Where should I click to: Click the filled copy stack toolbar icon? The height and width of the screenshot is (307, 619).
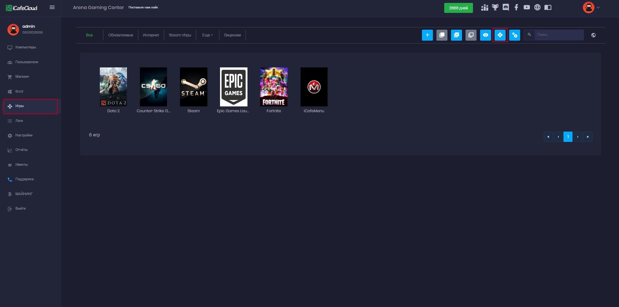(x=442, y=35)
